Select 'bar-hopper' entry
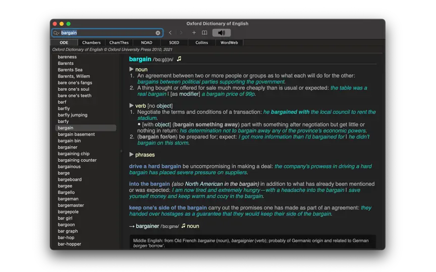436x272 pixels. pyautogui.click(x=70, y=244)
